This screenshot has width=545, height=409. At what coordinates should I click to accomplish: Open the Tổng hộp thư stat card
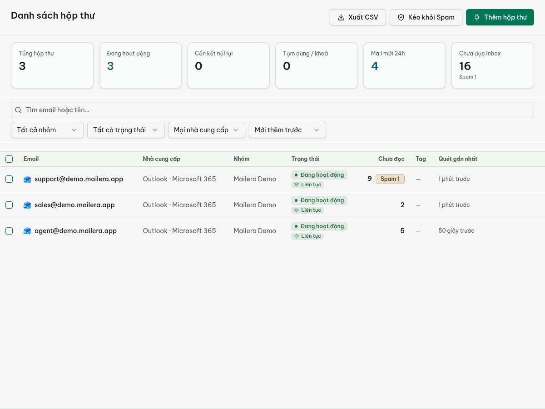[52, 65]
